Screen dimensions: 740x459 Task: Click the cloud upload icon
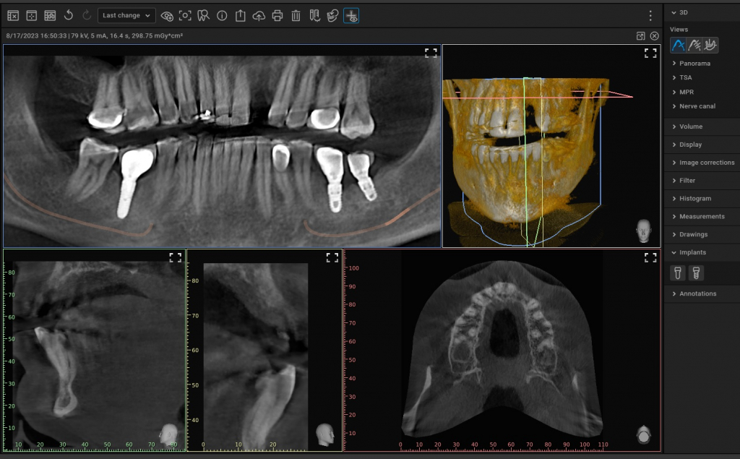[x=259, y=16]
